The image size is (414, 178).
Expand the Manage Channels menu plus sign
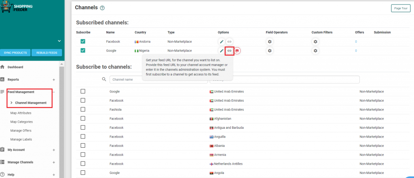[x=54, y=162]
